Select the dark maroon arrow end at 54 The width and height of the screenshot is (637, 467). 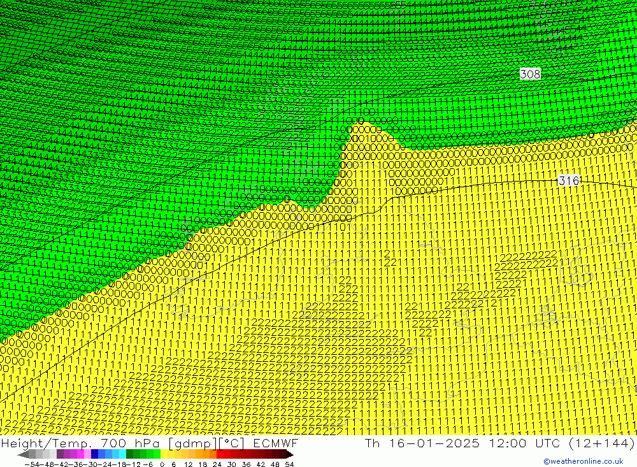click(290, 454)
